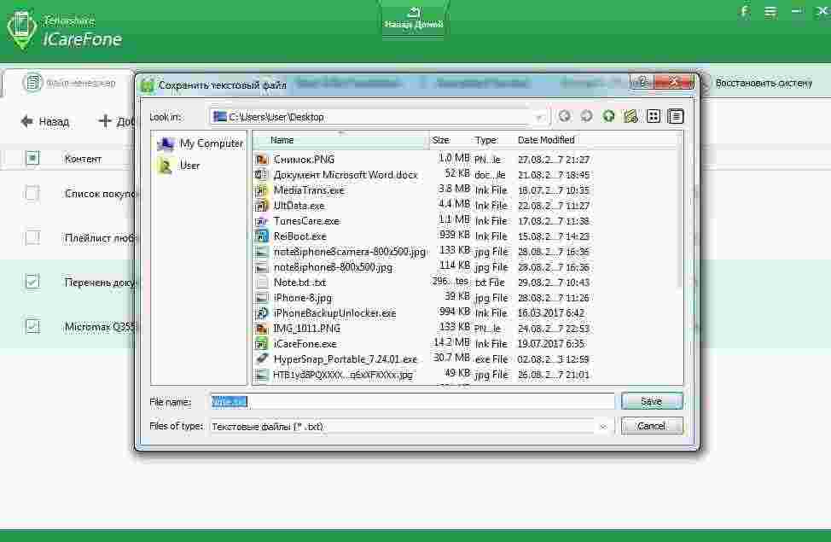Click the Back navigation arrow in dialog toolbar
This screenshot has width=831, height=542.
click(565, 116)
